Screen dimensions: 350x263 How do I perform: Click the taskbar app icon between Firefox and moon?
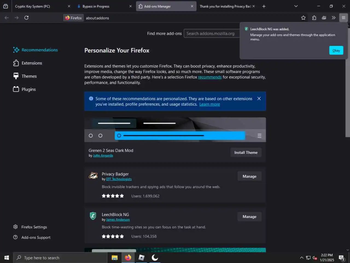(x=141, y=258)
